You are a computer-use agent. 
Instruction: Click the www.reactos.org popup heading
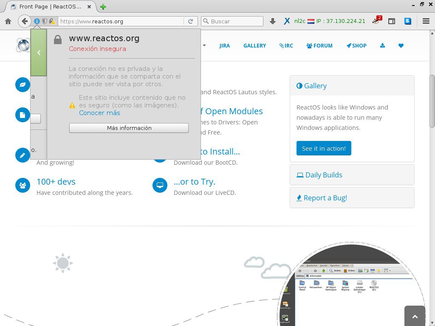pyautogui.click(x=104, y=38)
